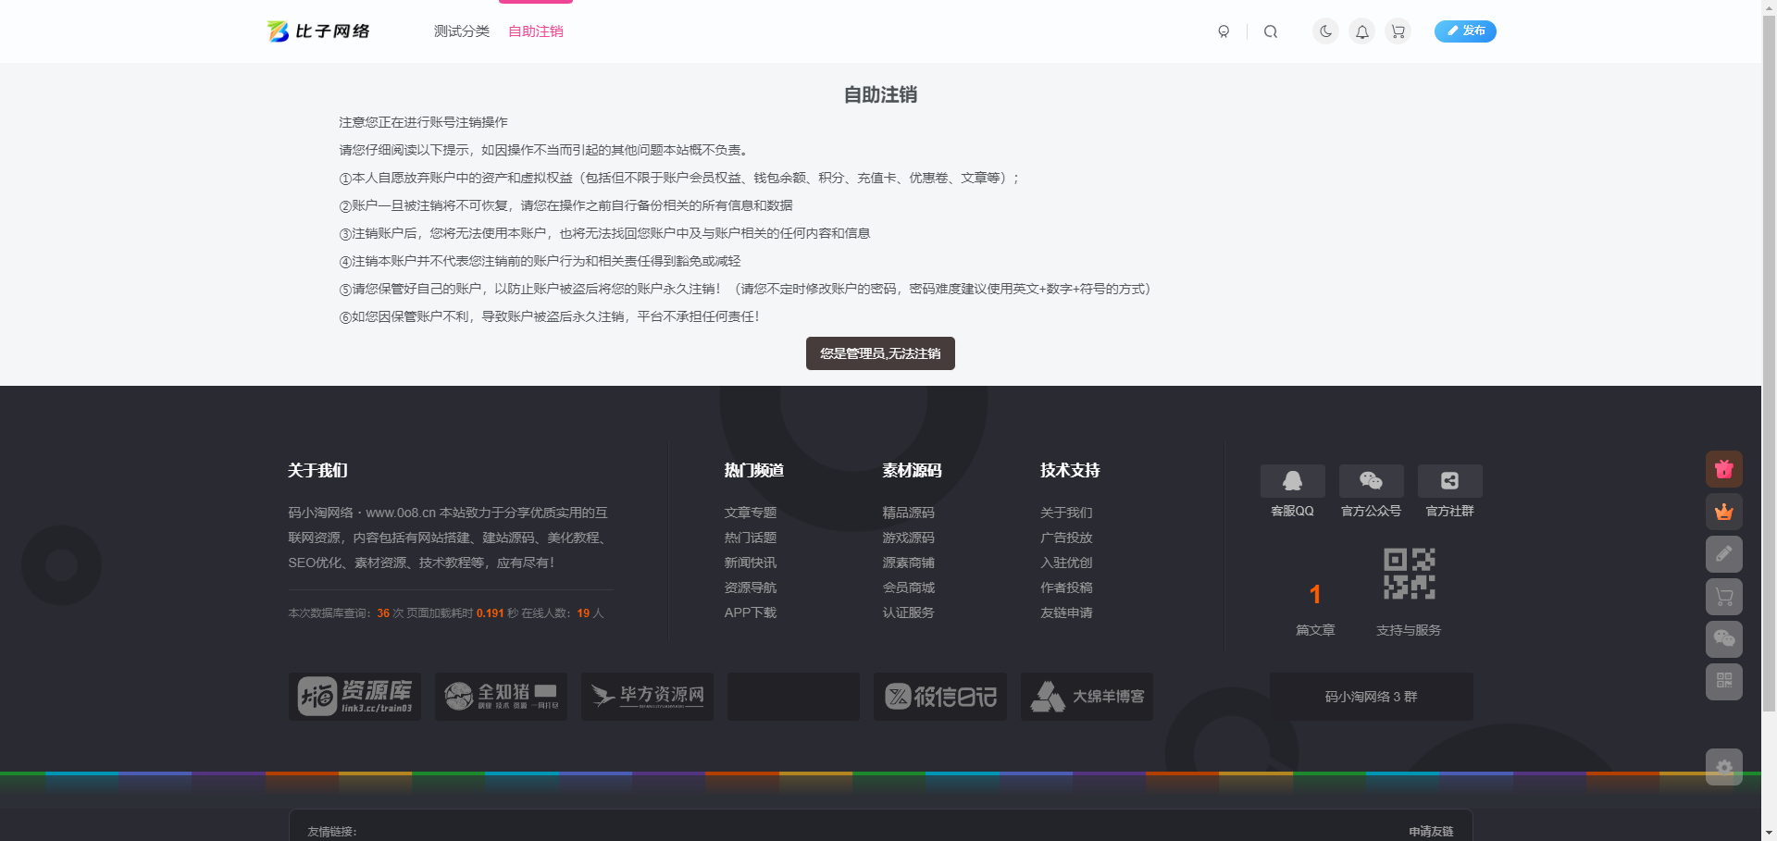This screenshot has height=841, width=1777.
Task: Open notifications via the bell icon
Action: pyautogui.click(x=1361, y=31)
